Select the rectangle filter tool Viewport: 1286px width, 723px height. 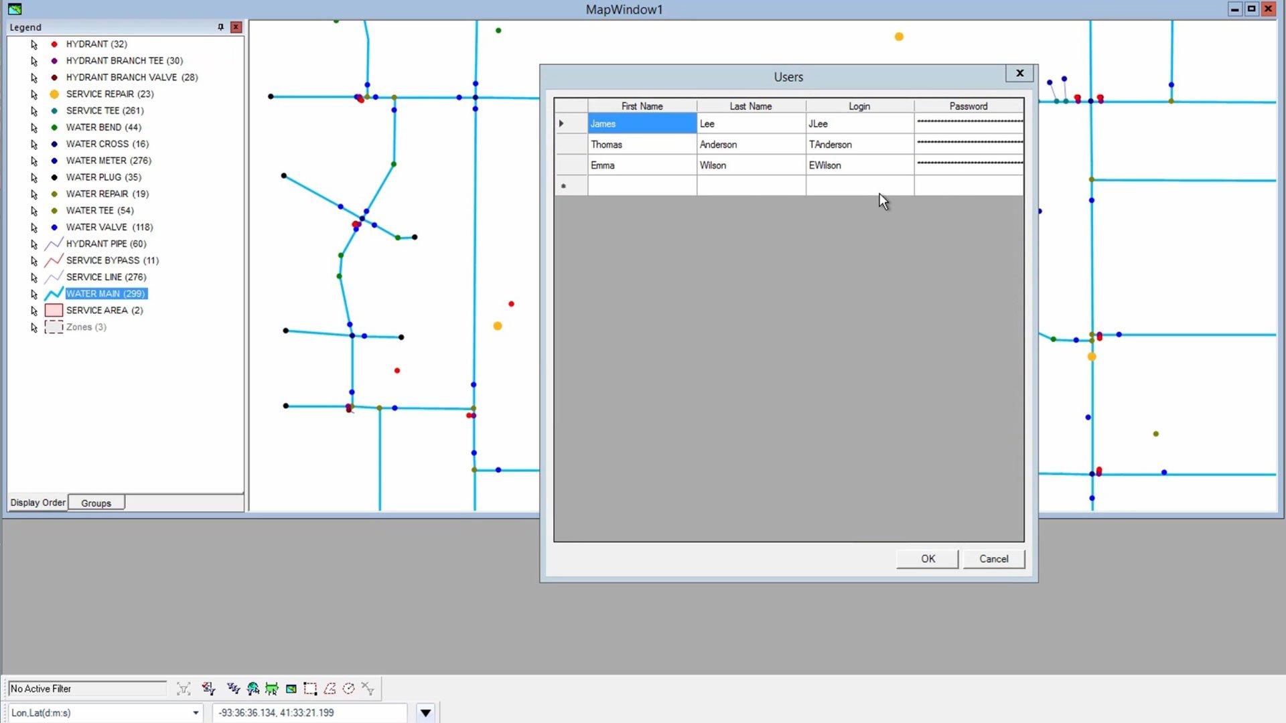(x=310, y=688)
